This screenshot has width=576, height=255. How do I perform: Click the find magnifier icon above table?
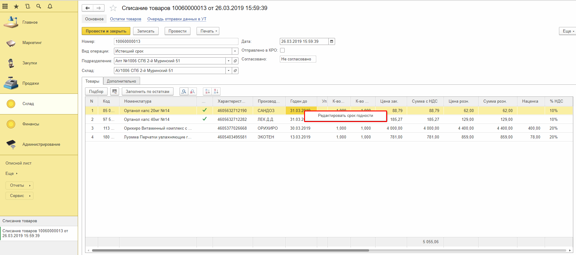tap(184, 91)
